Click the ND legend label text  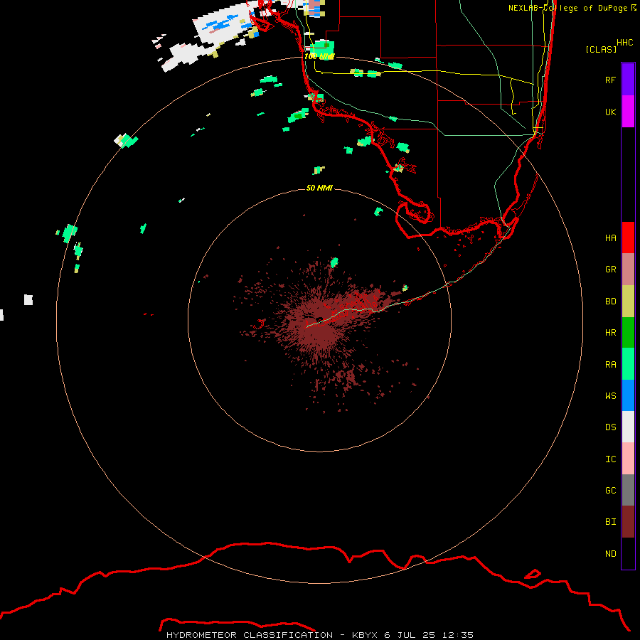pos(611,554)
